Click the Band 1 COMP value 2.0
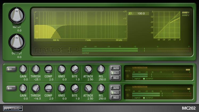Screen dimensions: 199x112 [51, 80]
